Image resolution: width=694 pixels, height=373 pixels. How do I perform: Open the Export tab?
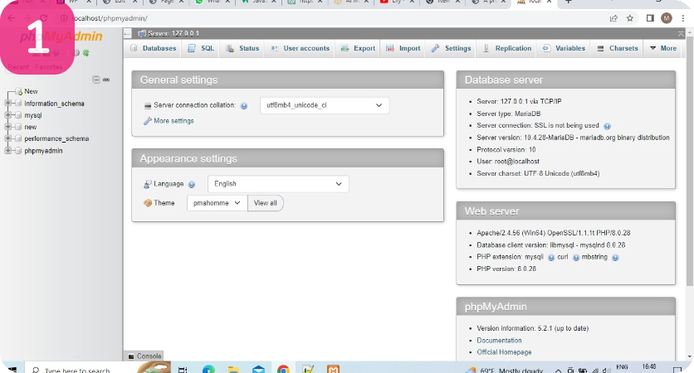358,48
